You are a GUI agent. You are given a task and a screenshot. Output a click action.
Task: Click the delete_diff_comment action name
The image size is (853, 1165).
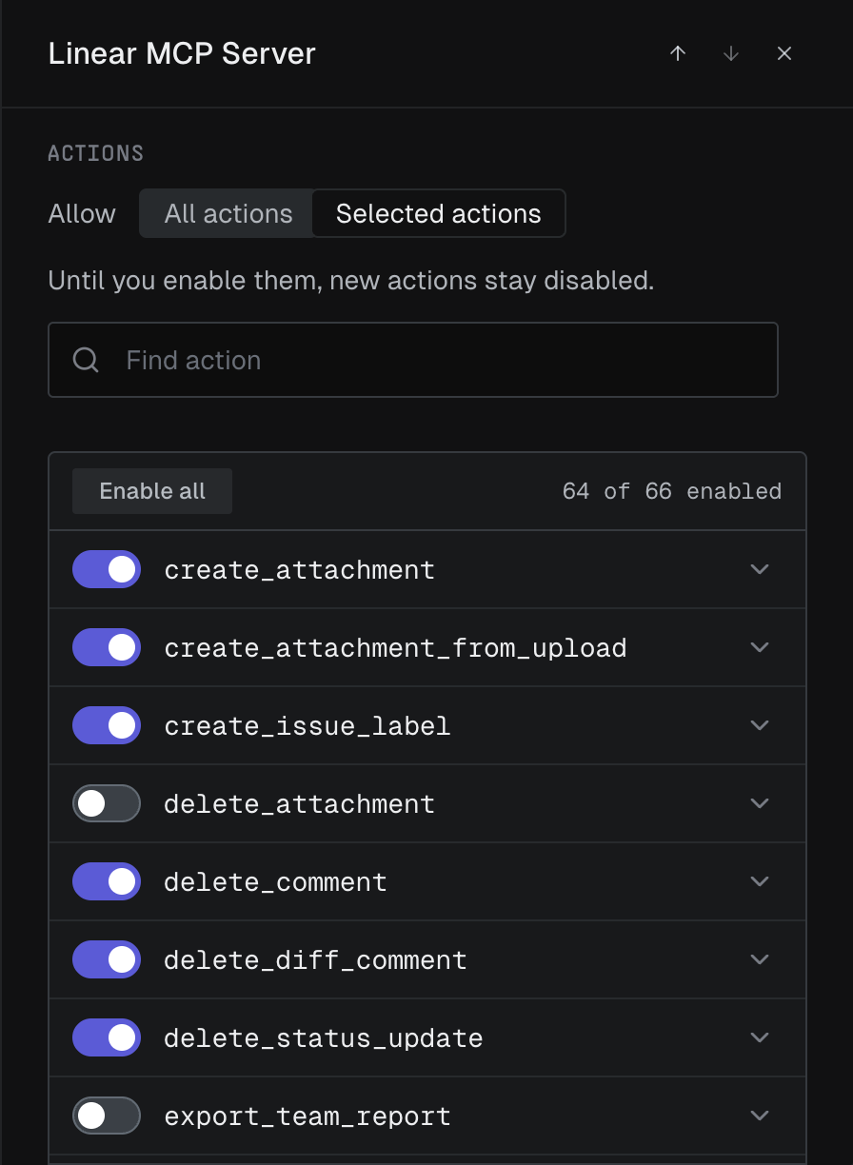pyautogui.click(x=316, y=960)
